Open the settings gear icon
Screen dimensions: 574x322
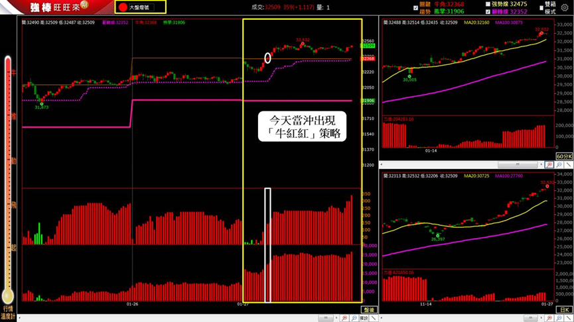[x=565, y=7]
